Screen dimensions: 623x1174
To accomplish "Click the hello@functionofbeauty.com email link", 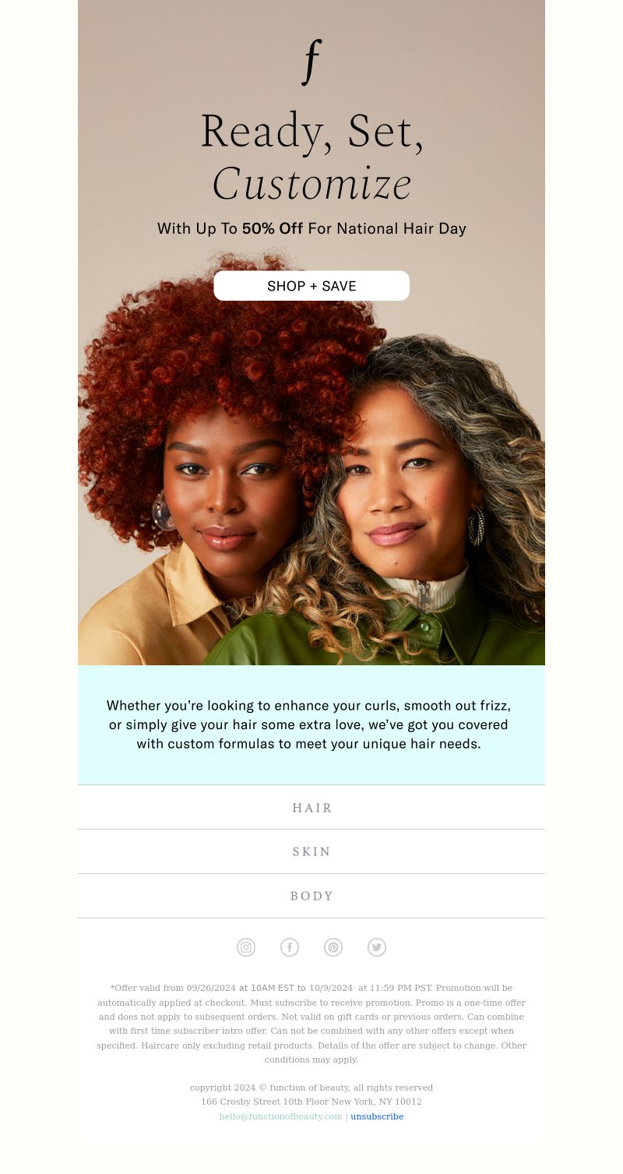I will [280, 1116].
